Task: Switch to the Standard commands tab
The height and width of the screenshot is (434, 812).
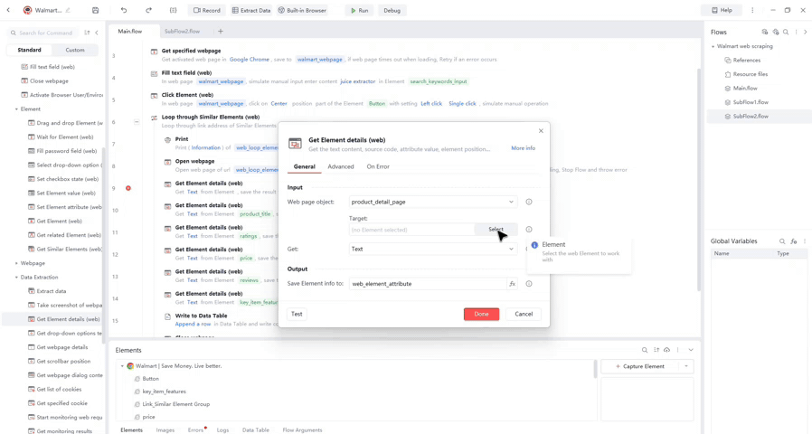Action: coord(30,50)
